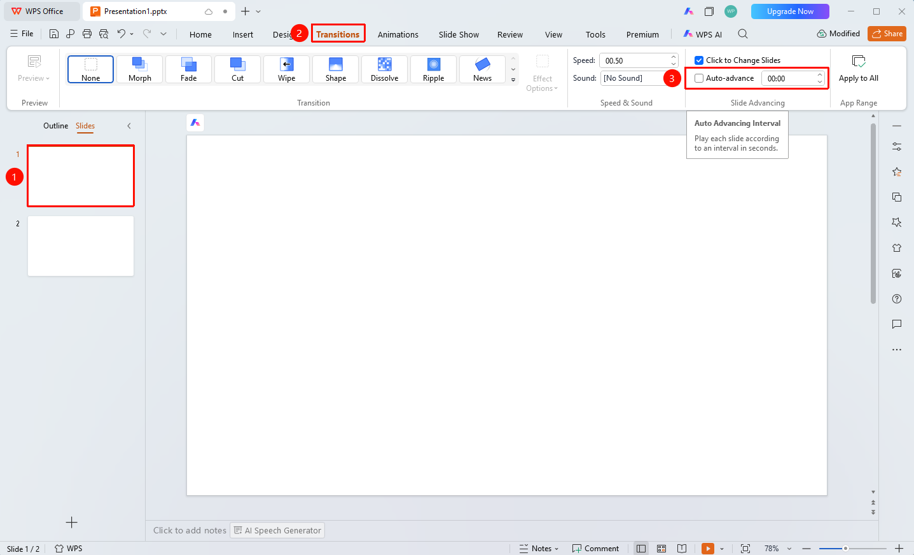
Task: Add a new slide with plus button
Action: click(x=72, y=523)
